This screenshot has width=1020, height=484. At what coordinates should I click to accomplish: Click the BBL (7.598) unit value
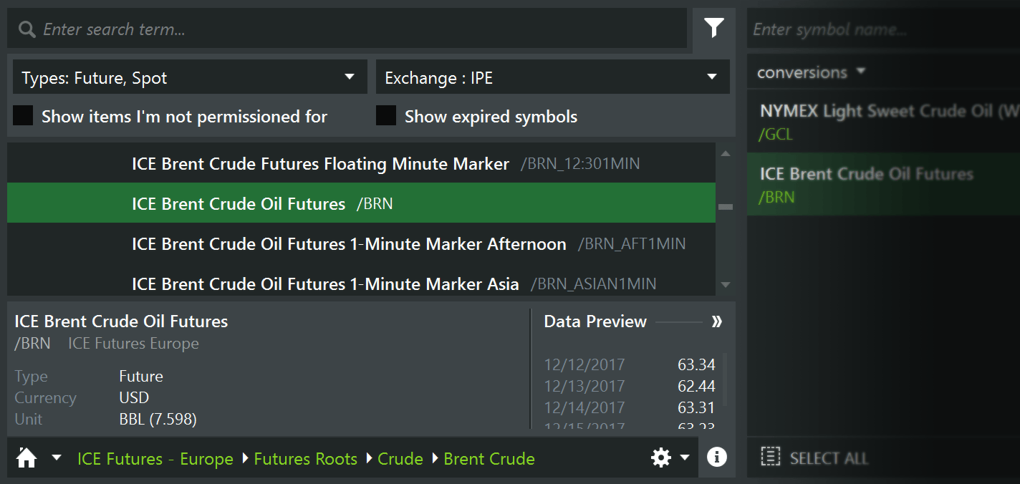[x=158, y=419]
